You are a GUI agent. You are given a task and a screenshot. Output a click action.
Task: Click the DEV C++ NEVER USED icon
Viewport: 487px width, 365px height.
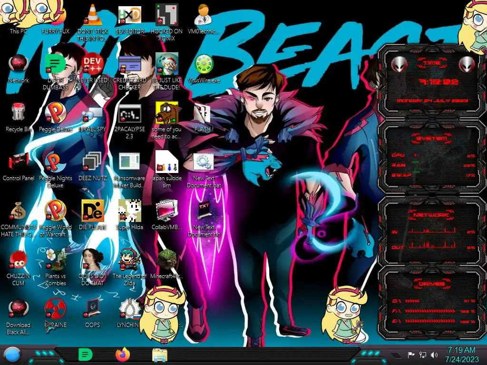pyautogui.click(x=93, y=68)
